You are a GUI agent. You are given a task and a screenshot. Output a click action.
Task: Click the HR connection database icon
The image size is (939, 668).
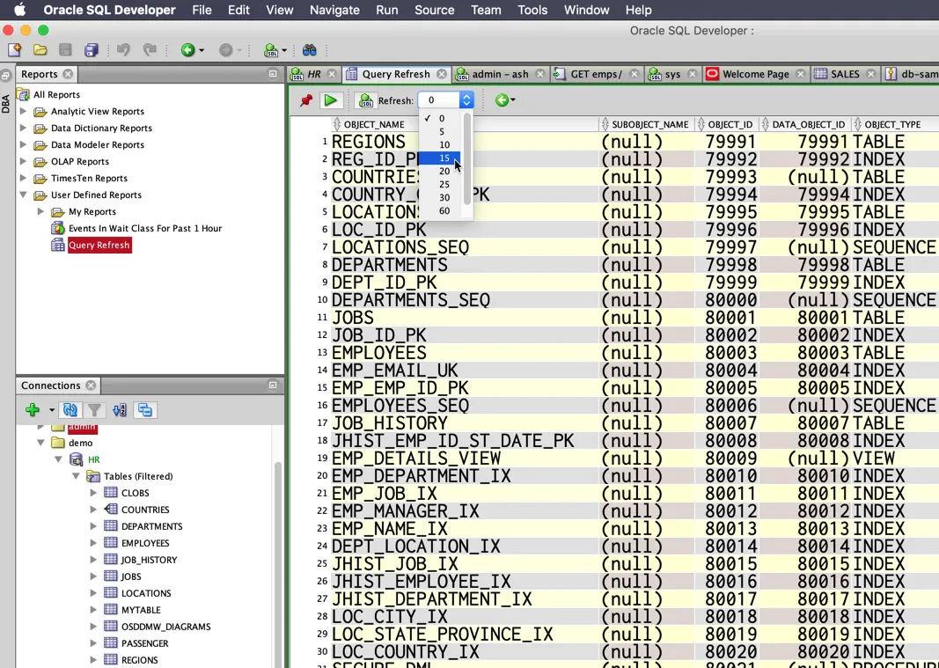(x=76, y=459)
